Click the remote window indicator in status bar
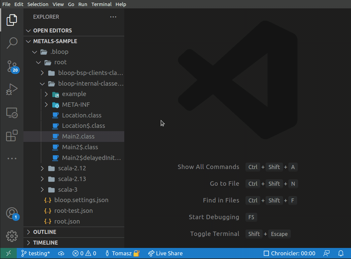 click(8, 253)
